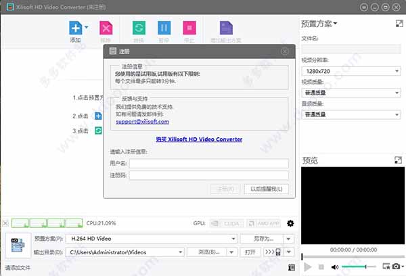Adjust the green volume slider
Image resolution: width=406 pixels, height=276 pixels.
pos(359,267)
